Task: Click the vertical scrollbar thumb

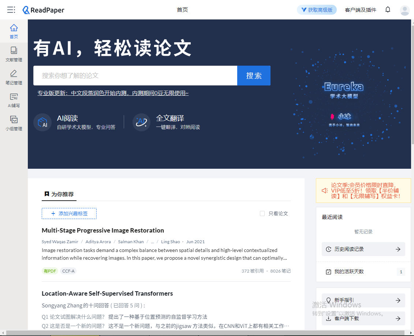Action: point(412,85)
